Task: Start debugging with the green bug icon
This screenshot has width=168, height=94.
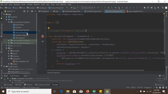Action: (108, 8)
